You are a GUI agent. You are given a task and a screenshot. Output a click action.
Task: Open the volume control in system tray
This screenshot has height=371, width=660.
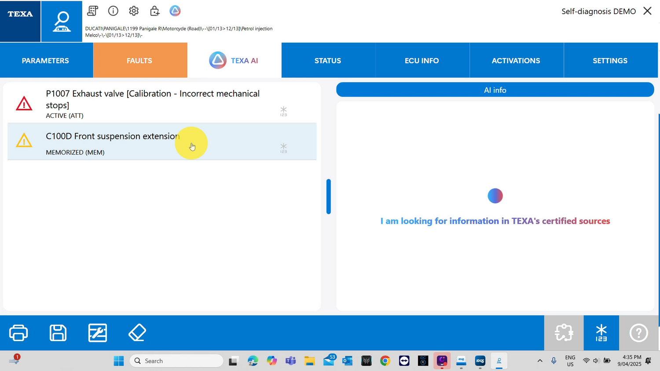tap(596, 361)
